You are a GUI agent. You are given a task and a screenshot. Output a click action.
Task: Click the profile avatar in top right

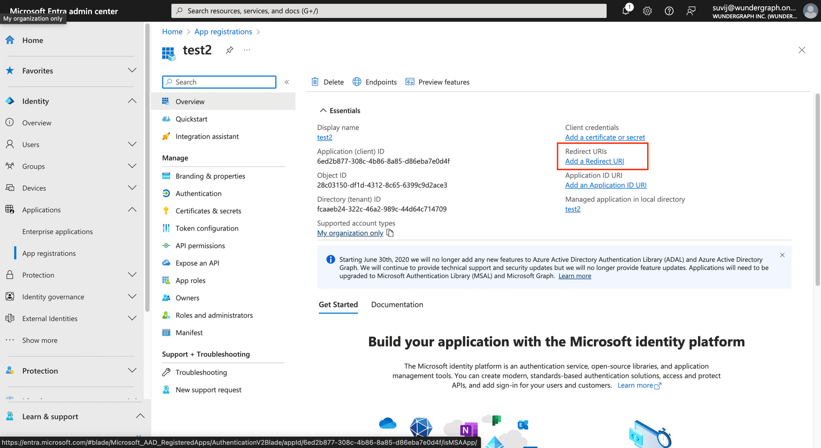coord(810,11)
